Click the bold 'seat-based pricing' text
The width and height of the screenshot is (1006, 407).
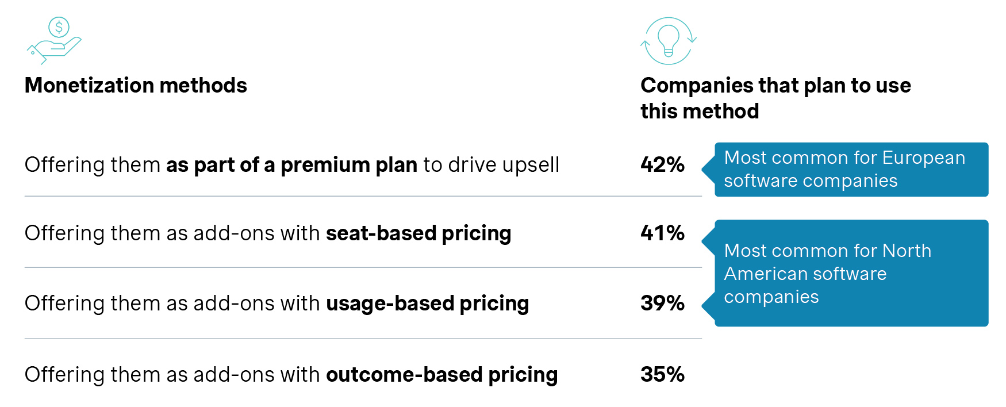point(418,233)
